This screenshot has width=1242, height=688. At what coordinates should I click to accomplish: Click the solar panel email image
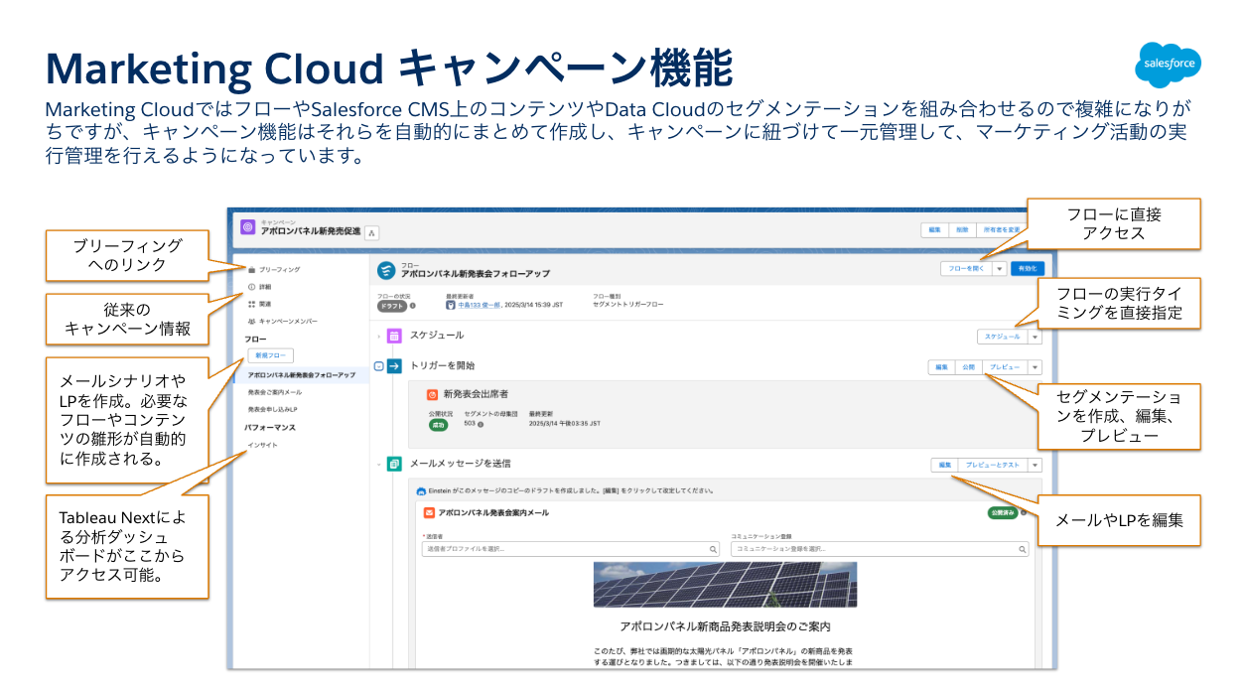(x=726, y=585)
